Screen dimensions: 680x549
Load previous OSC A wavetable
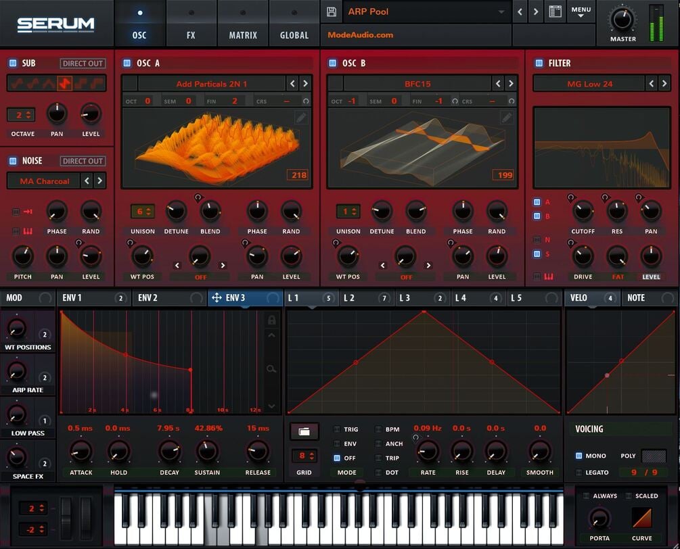(292, 84)
